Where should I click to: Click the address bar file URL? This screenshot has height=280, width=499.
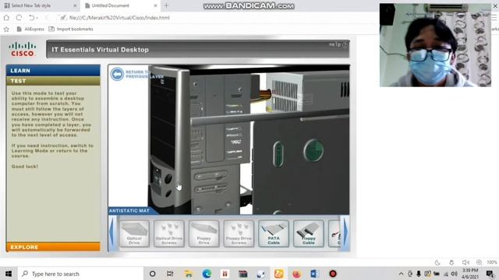[119, 18]
